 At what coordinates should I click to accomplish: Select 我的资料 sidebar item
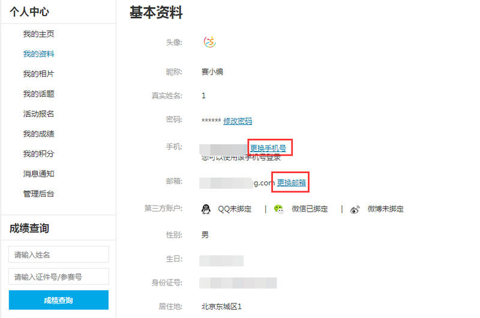38,54
